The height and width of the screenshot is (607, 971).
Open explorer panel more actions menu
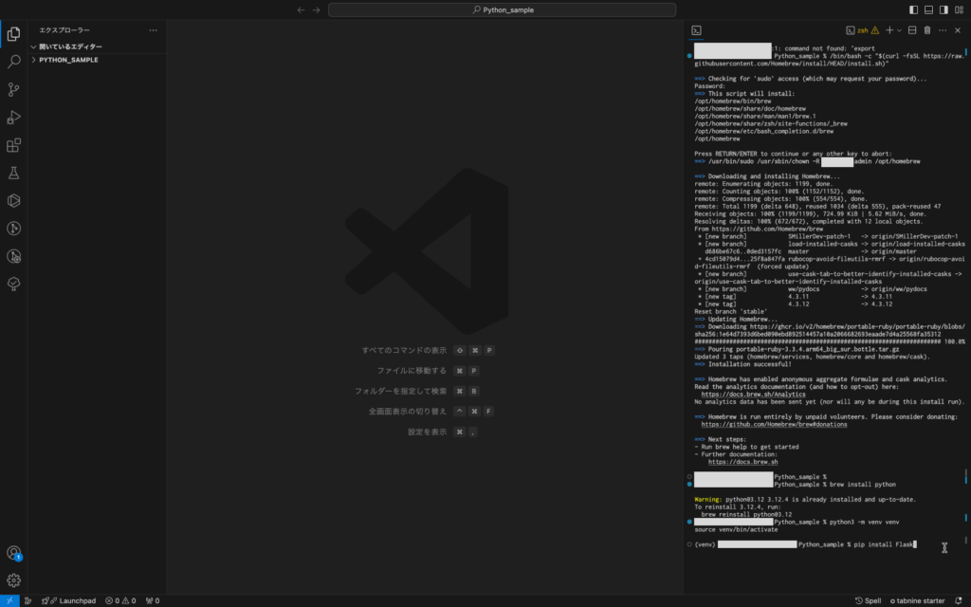tap(153, 30)
